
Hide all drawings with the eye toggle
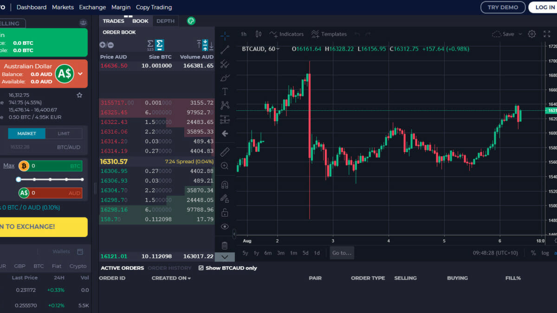(x=225, y=226)
